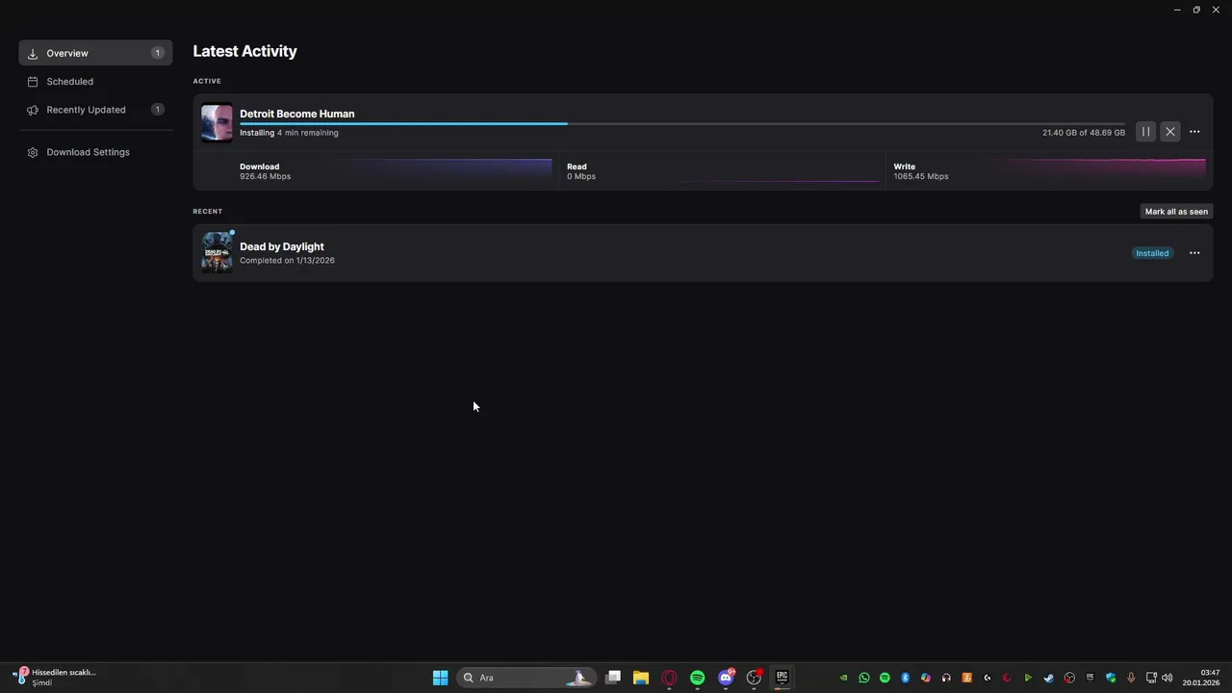
Task: Click the installation progress bar
Action: click(681, 123)
